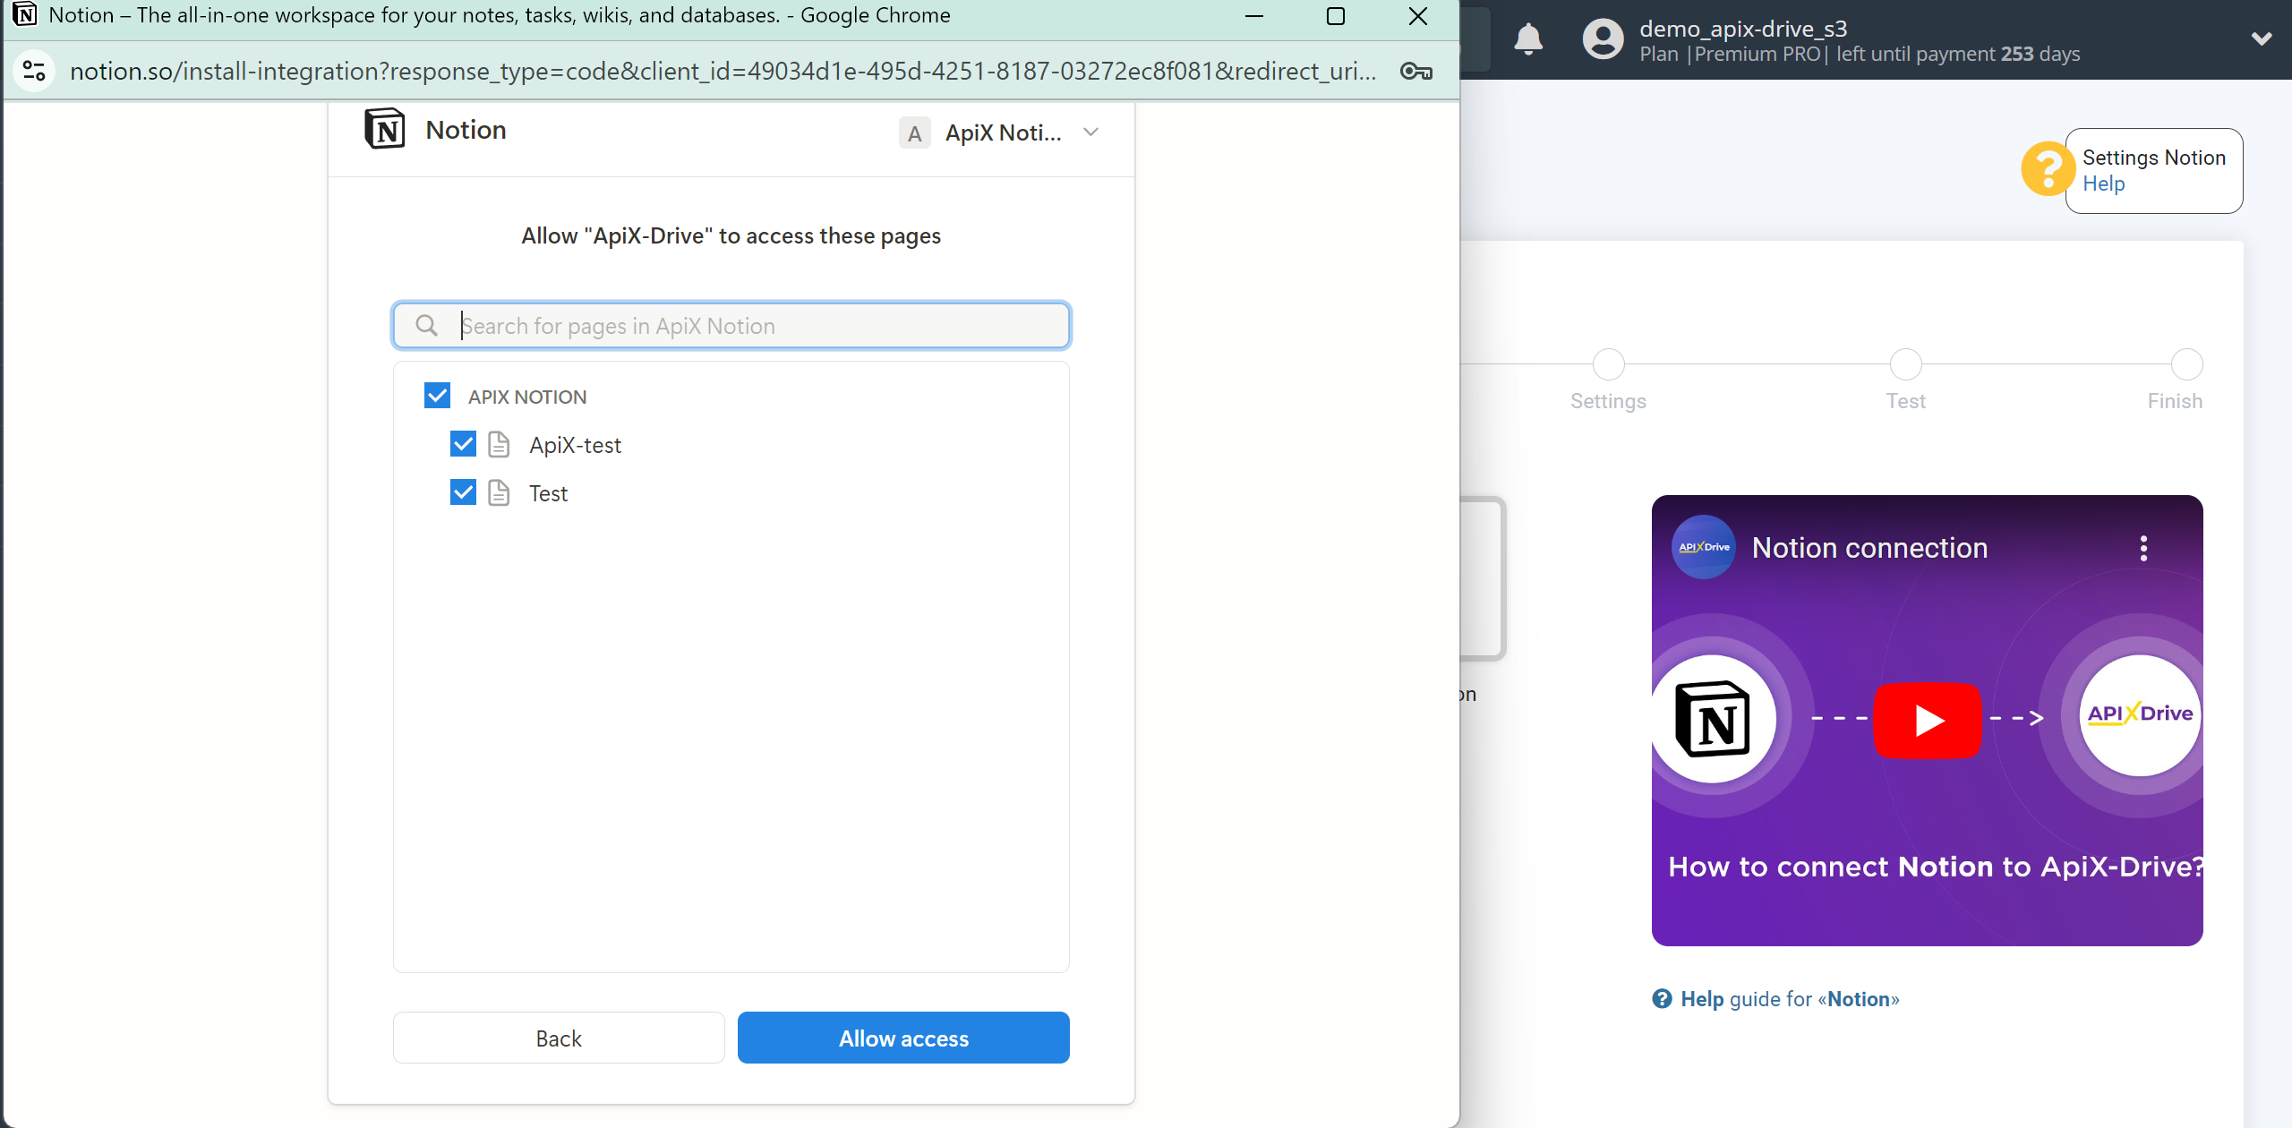Viewport: 2292px width, 1128px height.
Task: Select the ApiX-test page label
Action: [x=575, y=445]
